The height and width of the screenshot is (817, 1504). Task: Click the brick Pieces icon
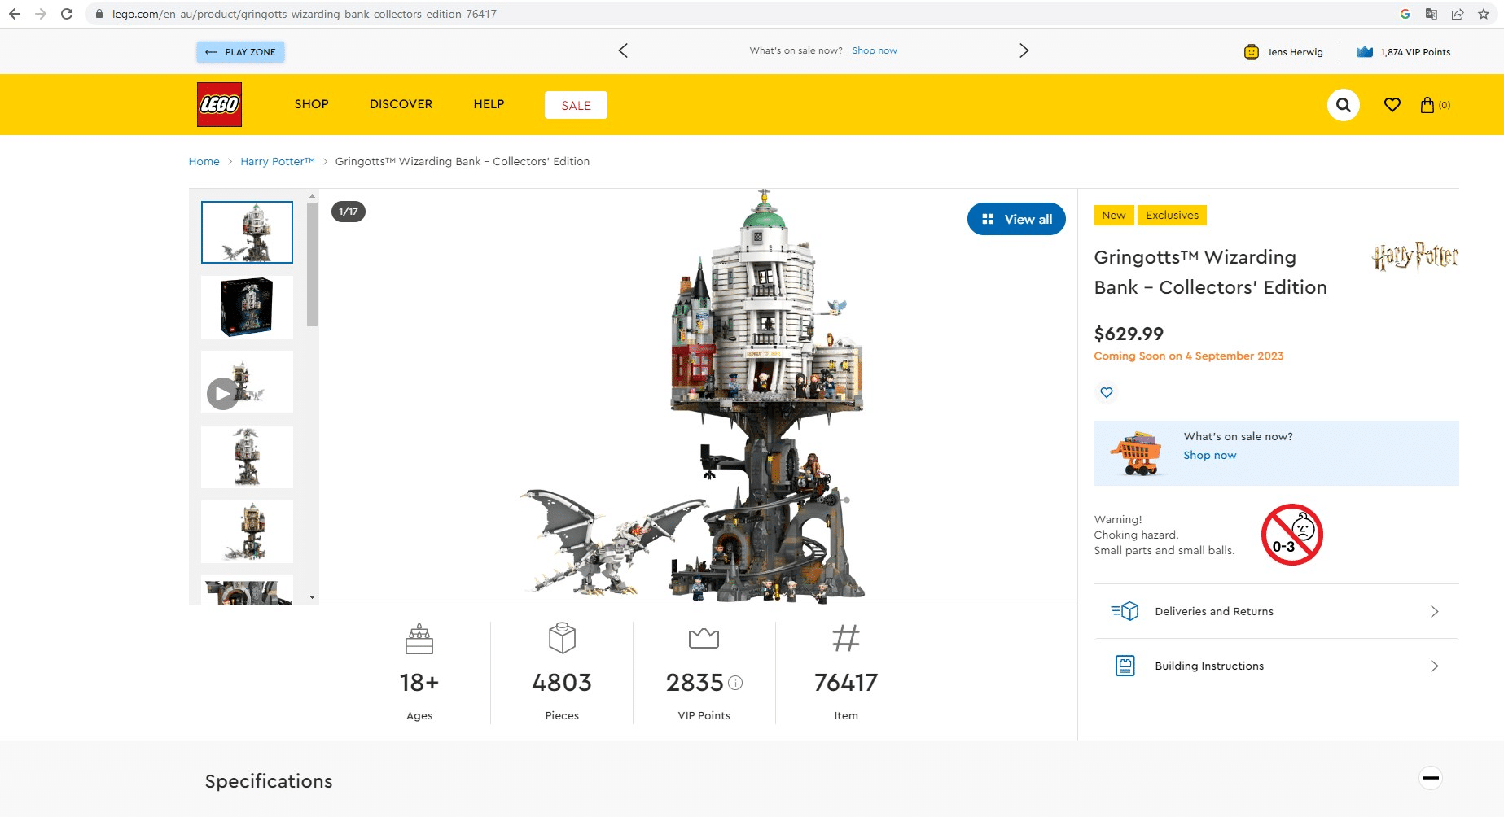pyautogui.click(x=562, y=638)
